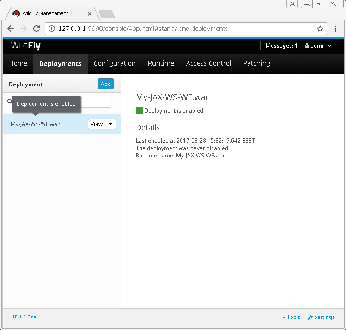The height and width of the screenshot is (330, 346).
Task: Select My-JAX-WS-WF.war in deployment list
Action: tap(35, 124)
